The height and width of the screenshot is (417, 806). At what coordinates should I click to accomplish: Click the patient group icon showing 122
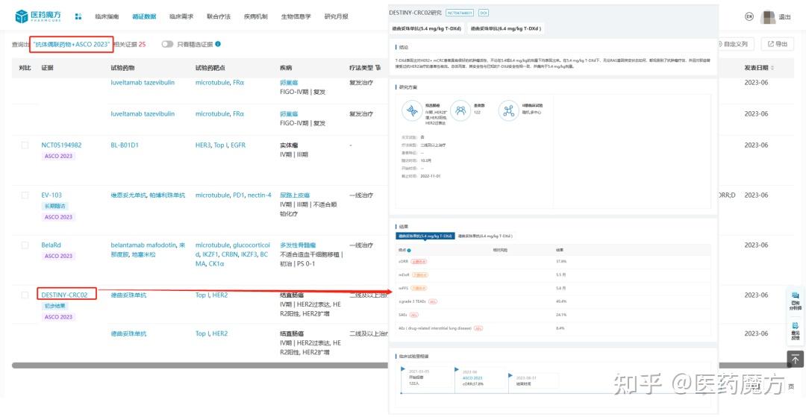(x=460, y=110)
